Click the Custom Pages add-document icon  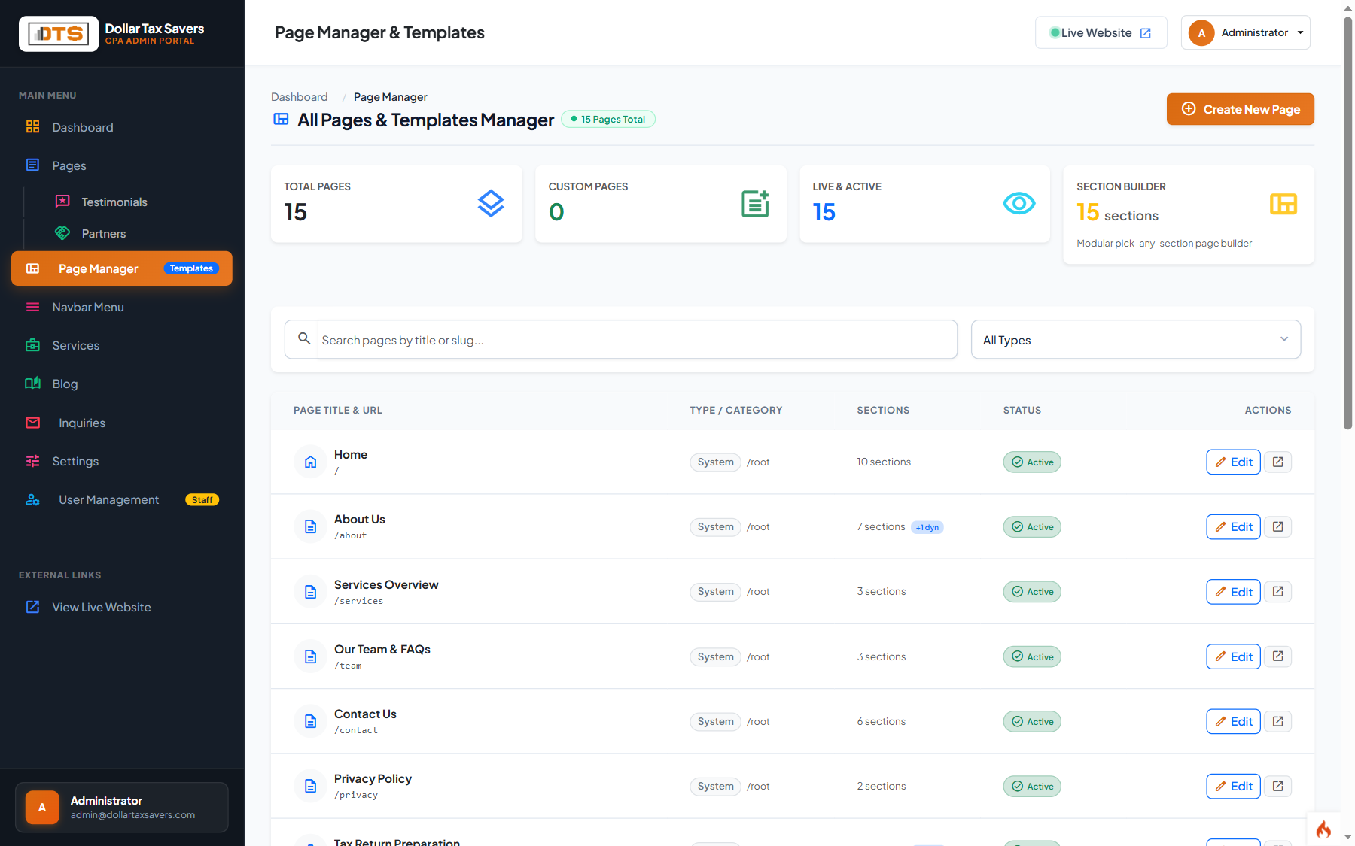[755, 203]
